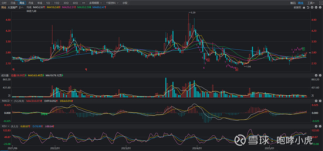This screenshot has height=151, width=323.
Task: Click the zoom-out minus icon on main chart
Action: point(316,7)
